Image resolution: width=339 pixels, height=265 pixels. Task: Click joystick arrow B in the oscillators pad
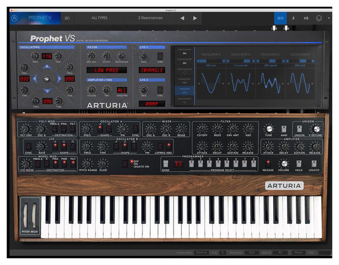47,67
